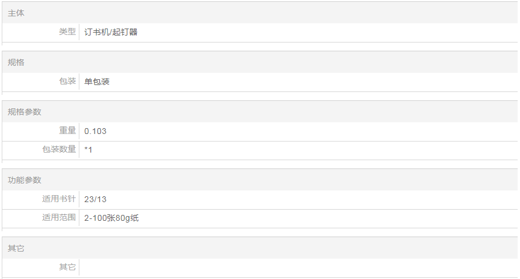Click the 规格 section header

click(x=16, y=62)
